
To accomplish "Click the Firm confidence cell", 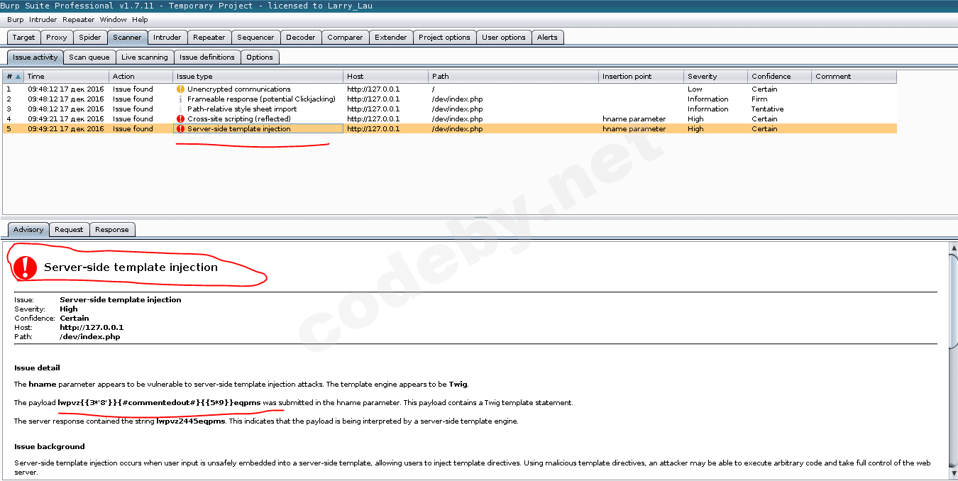I will [780, 99].
